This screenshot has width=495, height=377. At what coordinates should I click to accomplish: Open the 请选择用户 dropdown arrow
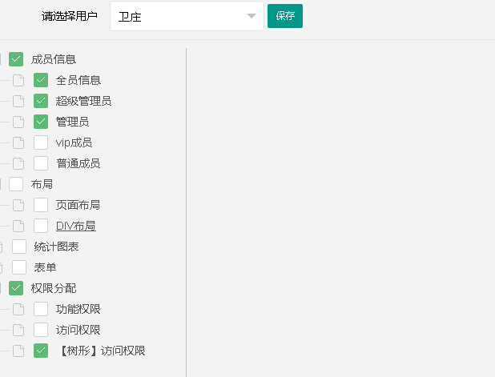point(252,16)
